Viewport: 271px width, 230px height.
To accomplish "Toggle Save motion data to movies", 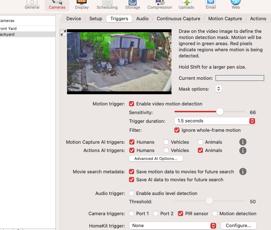I will tap(132, 172).
